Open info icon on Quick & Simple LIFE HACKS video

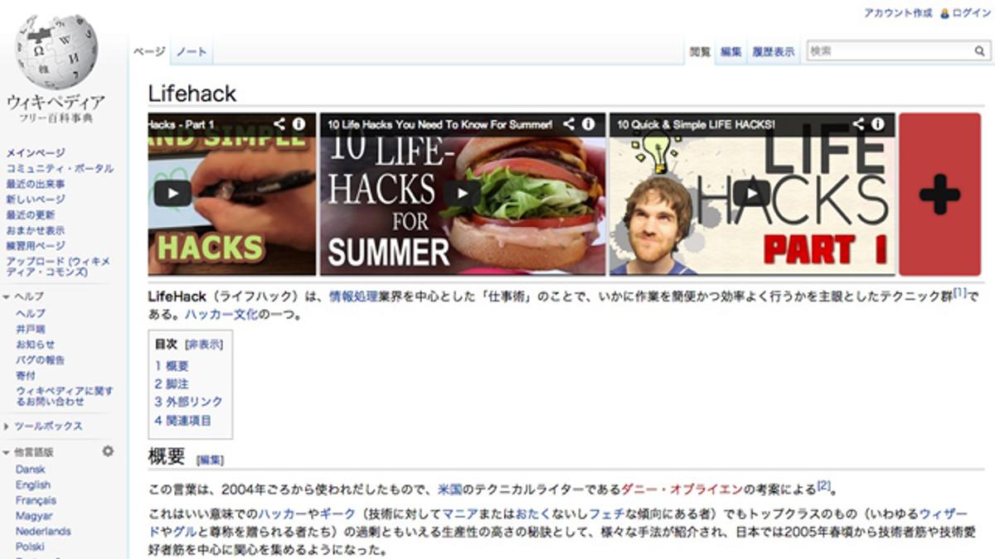point(877,124)
